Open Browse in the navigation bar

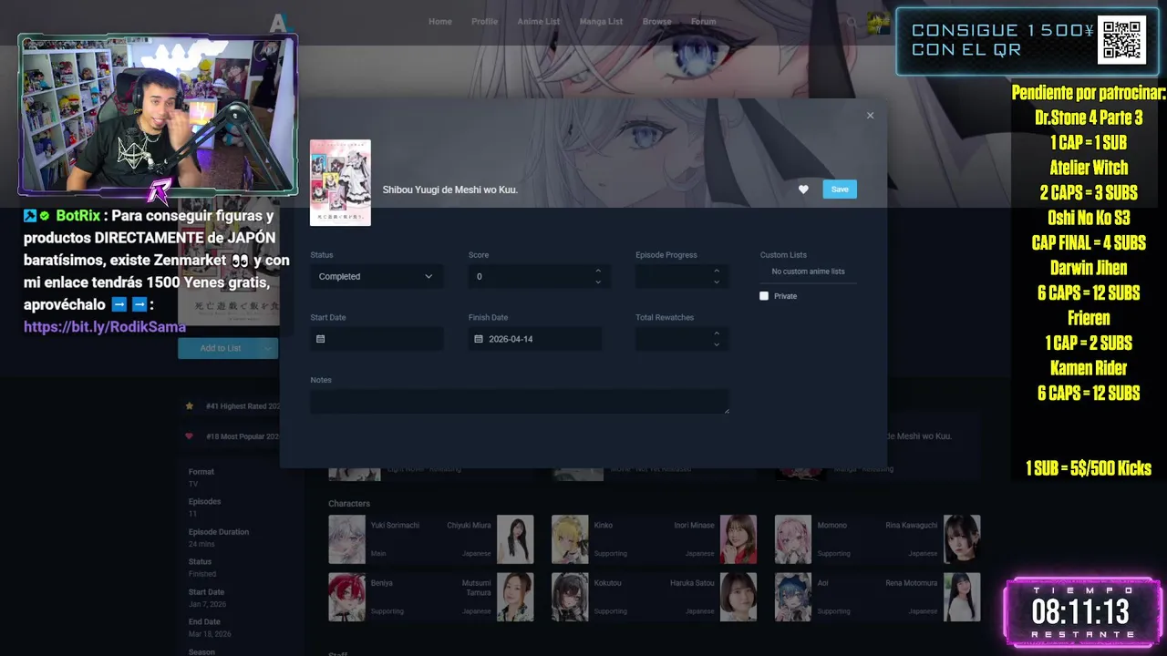(656, 22)
